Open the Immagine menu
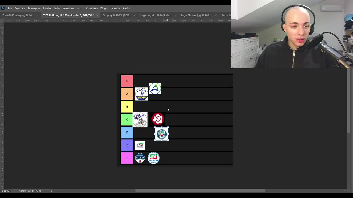 pos(34,8)
